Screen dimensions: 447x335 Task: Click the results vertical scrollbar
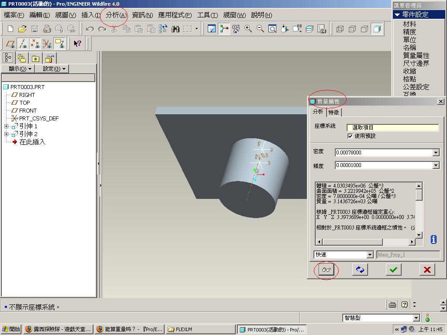[x=419, y=211]
